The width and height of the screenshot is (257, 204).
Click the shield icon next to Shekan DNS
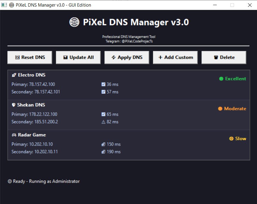(x=13, y=105)
